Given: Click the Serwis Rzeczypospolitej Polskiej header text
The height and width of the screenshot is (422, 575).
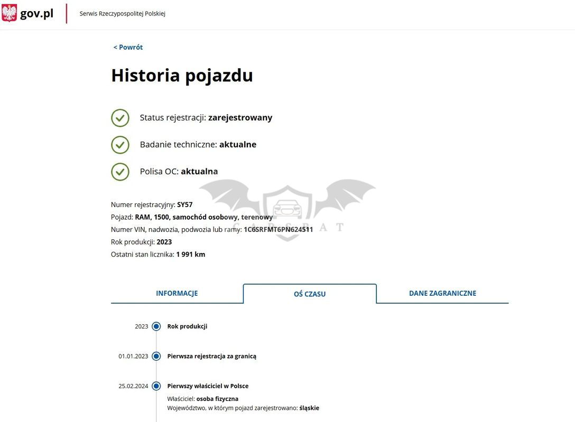Looking at the screenshot, I should tap(123, 14).
